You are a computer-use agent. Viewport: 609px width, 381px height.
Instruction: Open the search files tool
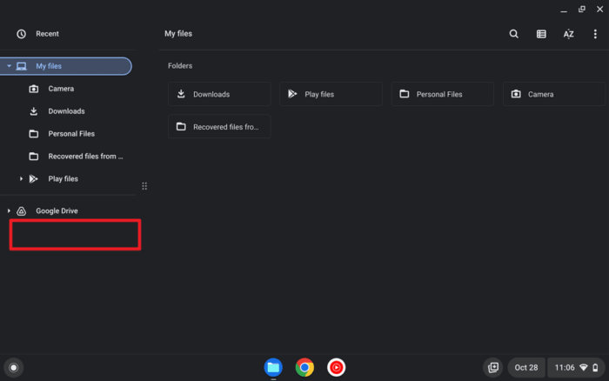(514, 34)
